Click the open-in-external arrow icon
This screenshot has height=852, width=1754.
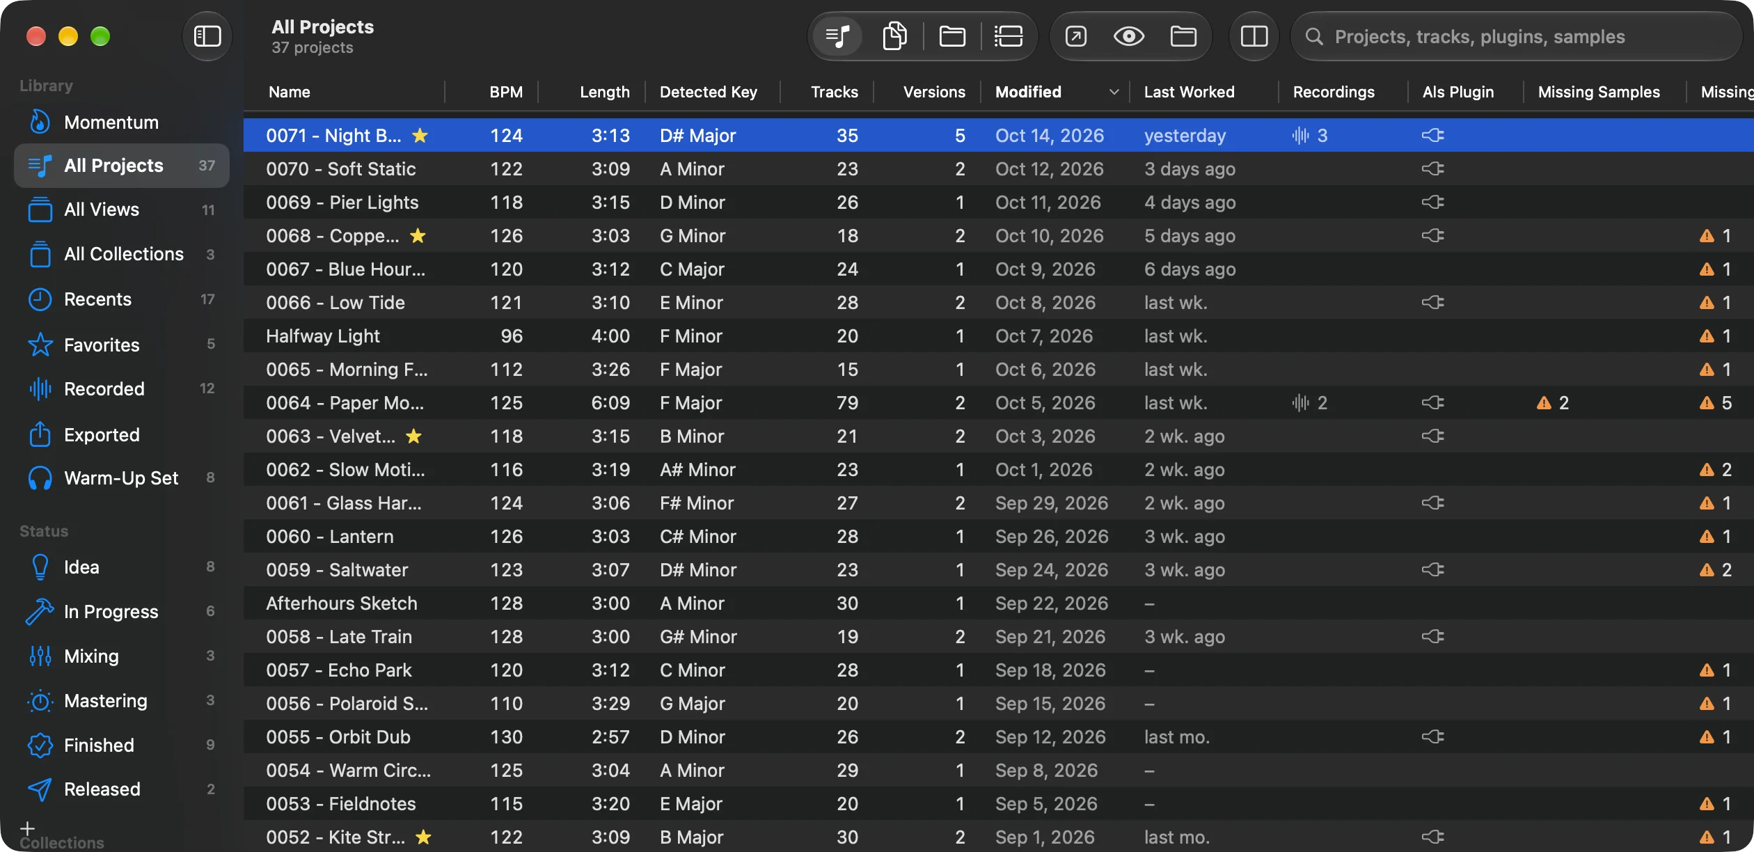click(x=1076, y=36)
